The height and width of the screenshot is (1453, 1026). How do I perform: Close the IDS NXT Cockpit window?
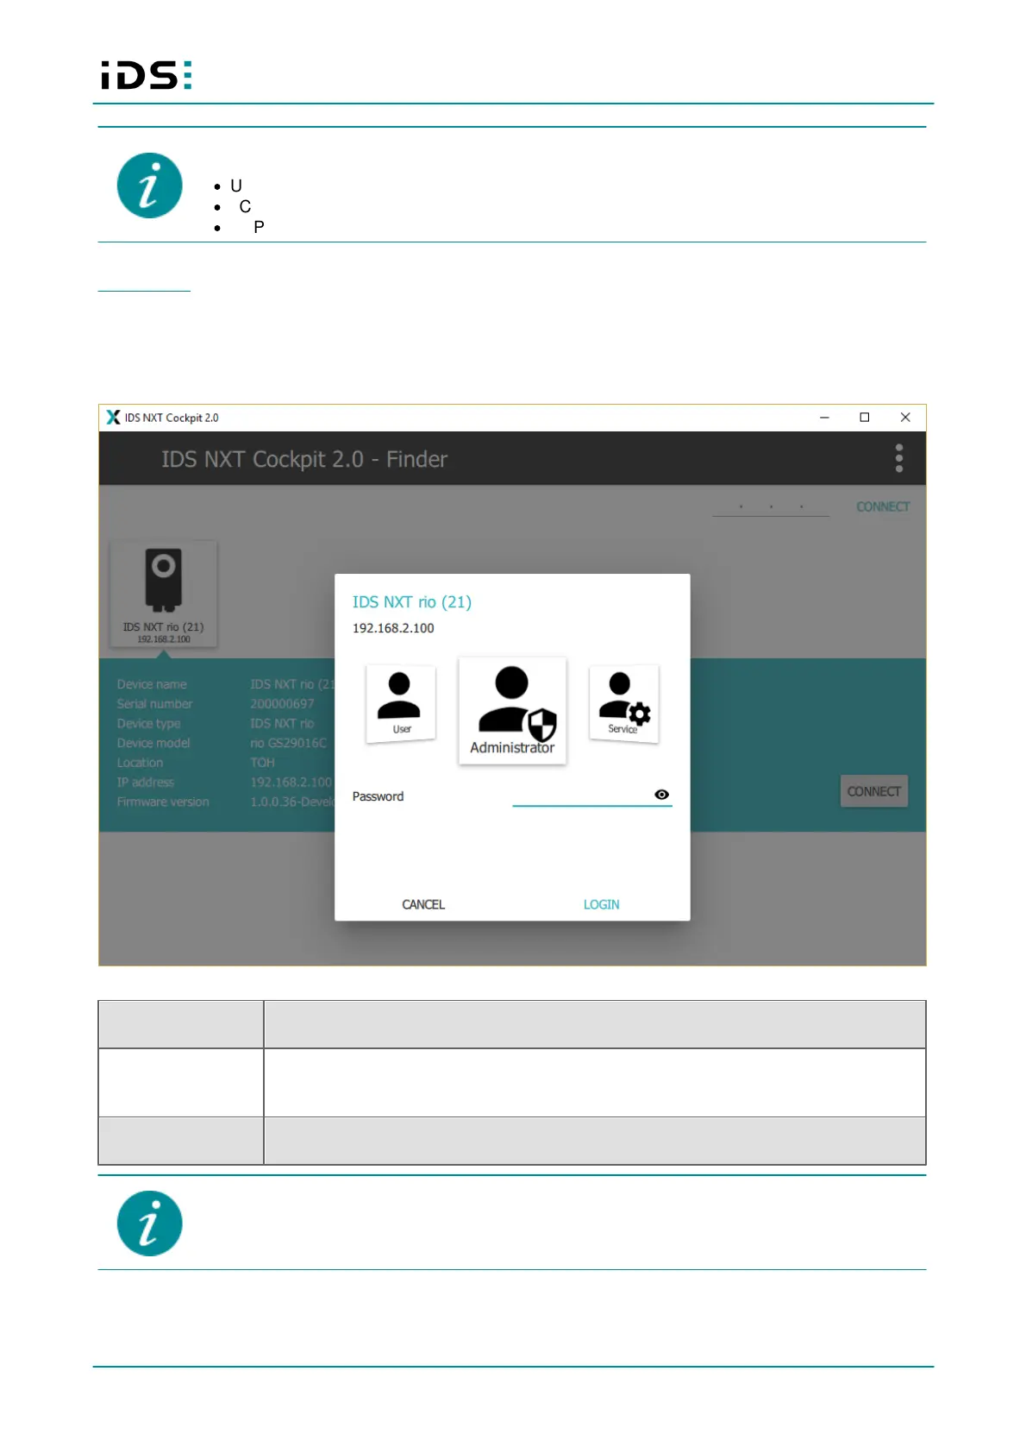pyautogui.click(x=905, y=418)
